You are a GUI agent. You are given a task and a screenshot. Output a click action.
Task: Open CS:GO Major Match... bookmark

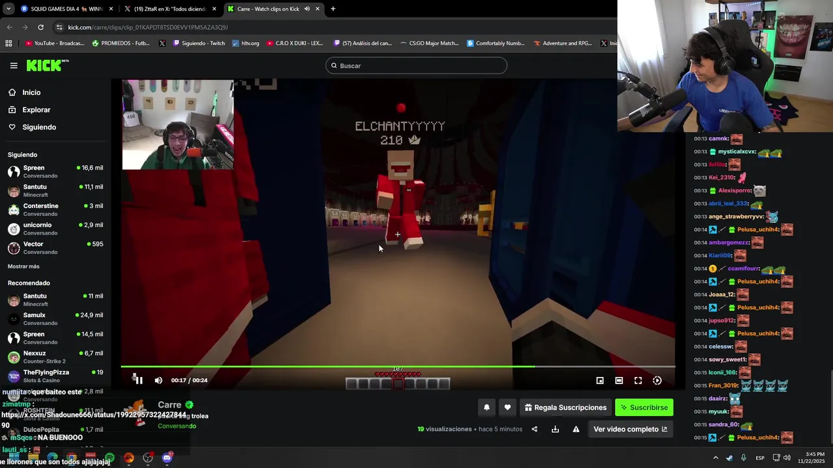429,44
